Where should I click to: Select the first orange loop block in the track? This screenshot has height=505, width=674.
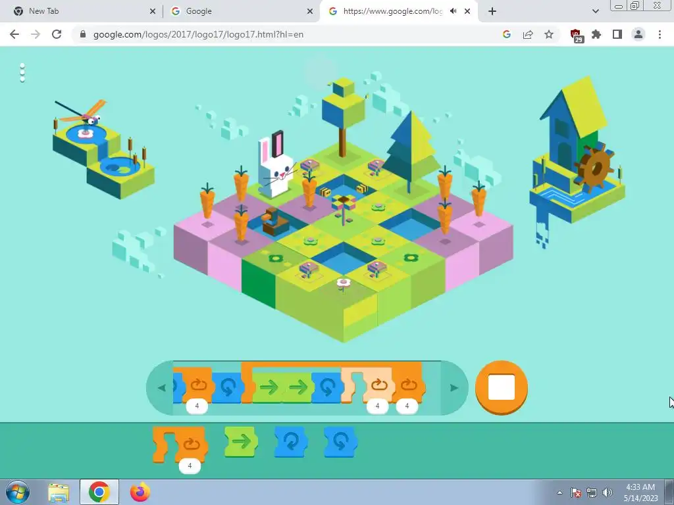(197, 385)
